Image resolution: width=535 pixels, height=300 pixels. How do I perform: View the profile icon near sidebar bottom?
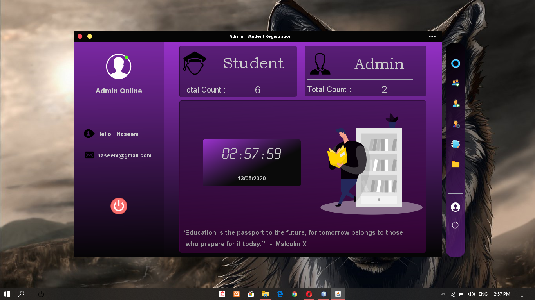tap(455, 207)
